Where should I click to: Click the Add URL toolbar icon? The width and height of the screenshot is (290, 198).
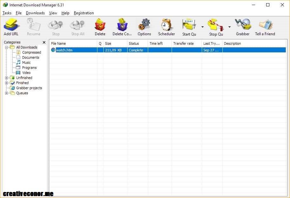11,24
